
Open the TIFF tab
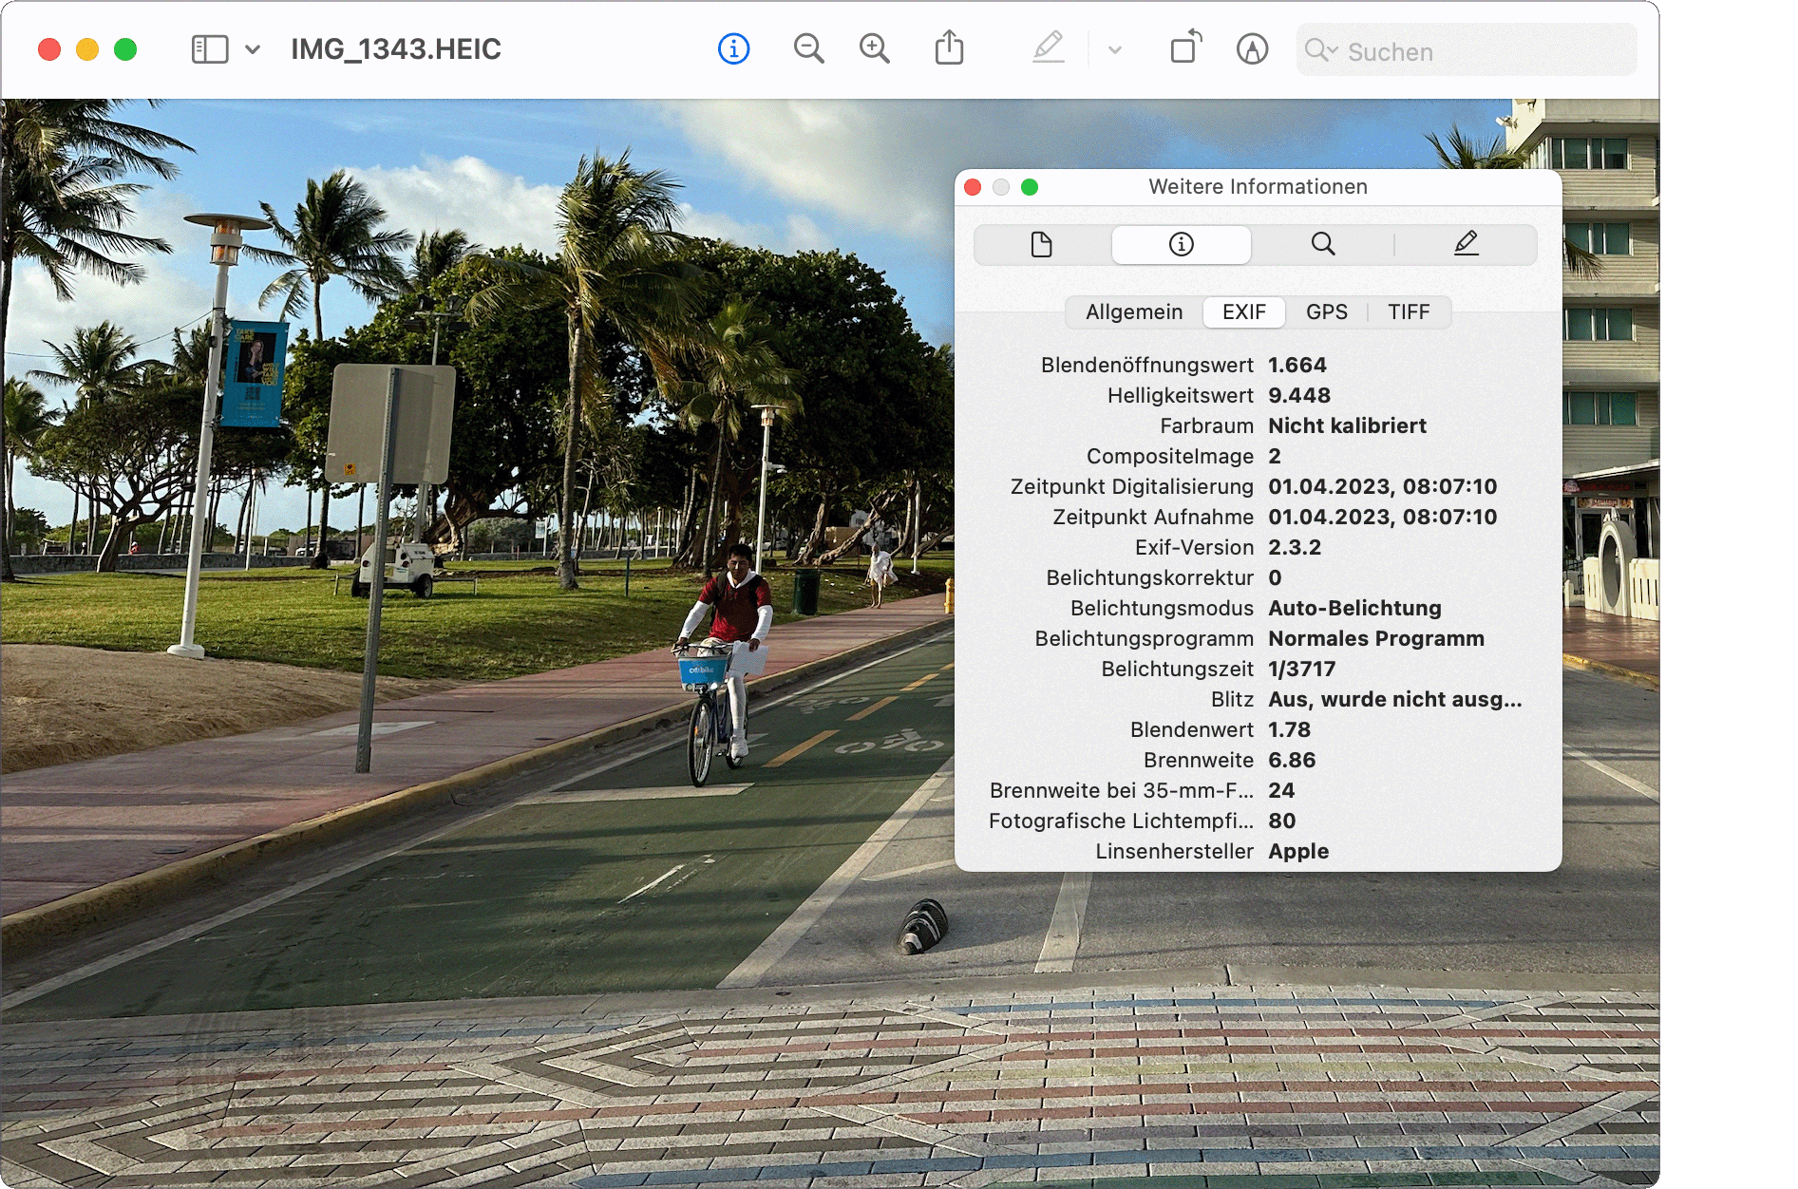coord(1409,312)
